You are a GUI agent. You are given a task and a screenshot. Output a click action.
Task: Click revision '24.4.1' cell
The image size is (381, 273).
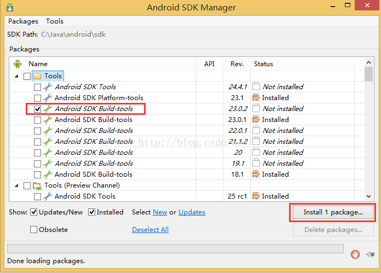tap(238, 86)
